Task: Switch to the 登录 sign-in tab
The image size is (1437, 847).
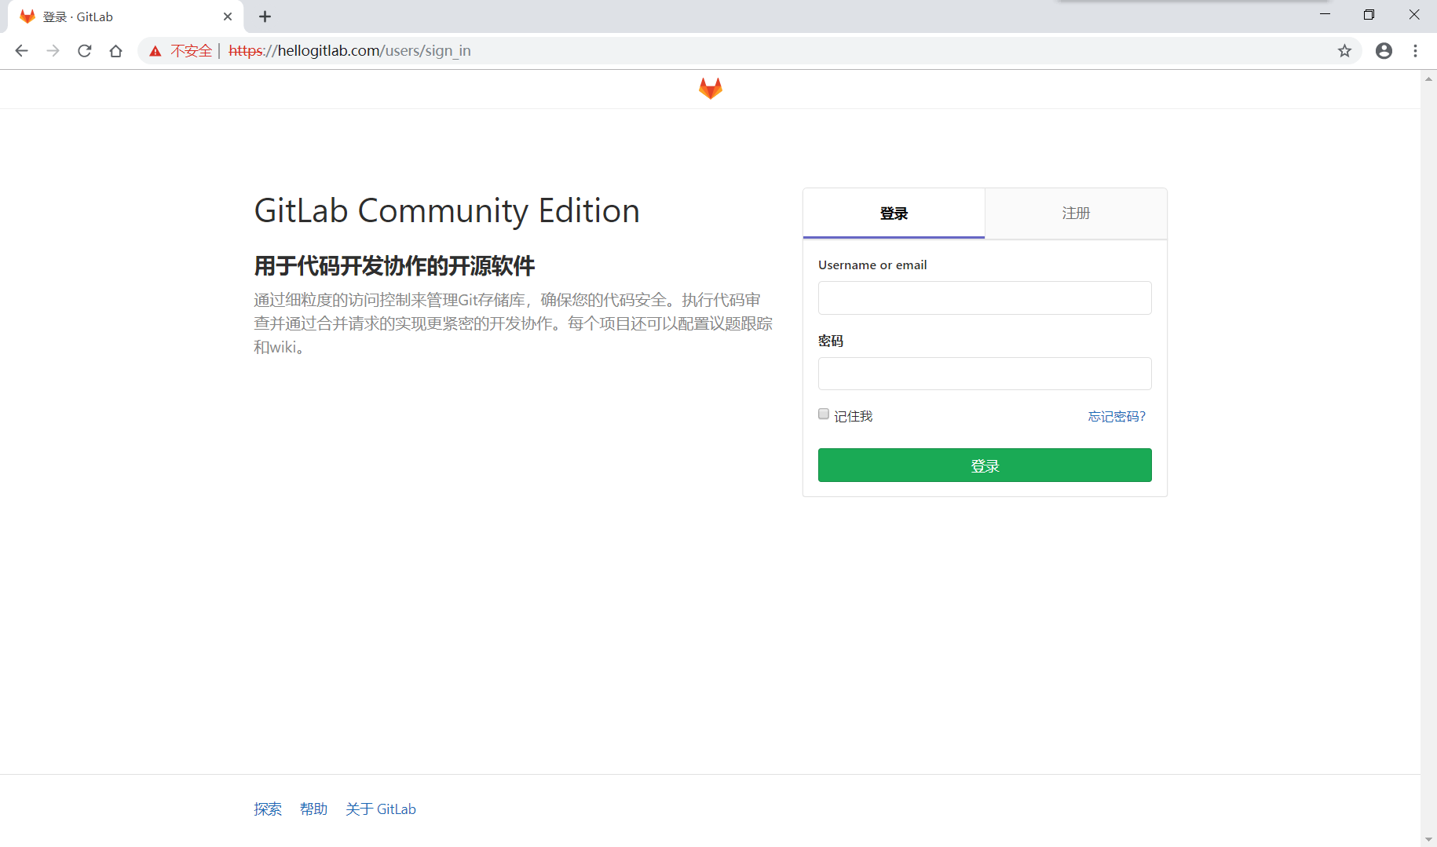Action: (894, 214)
